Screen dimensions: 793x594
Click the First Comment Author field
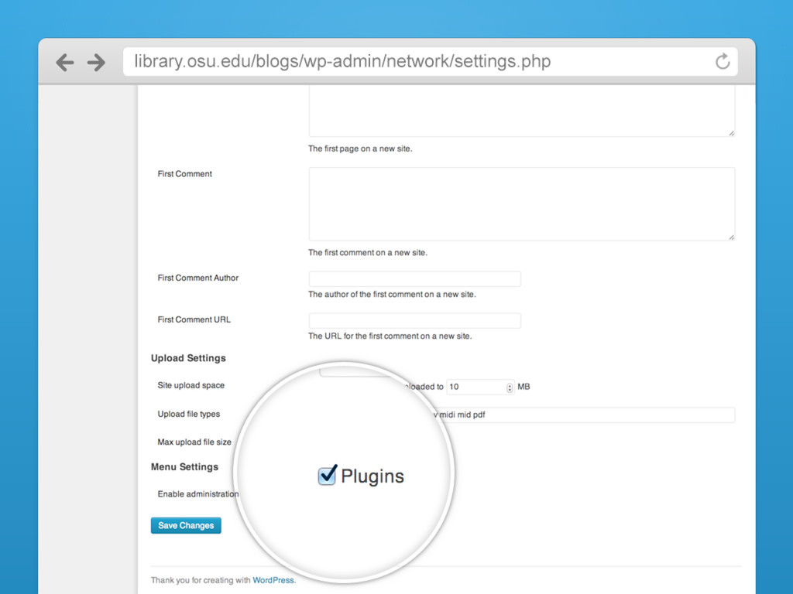415,278
